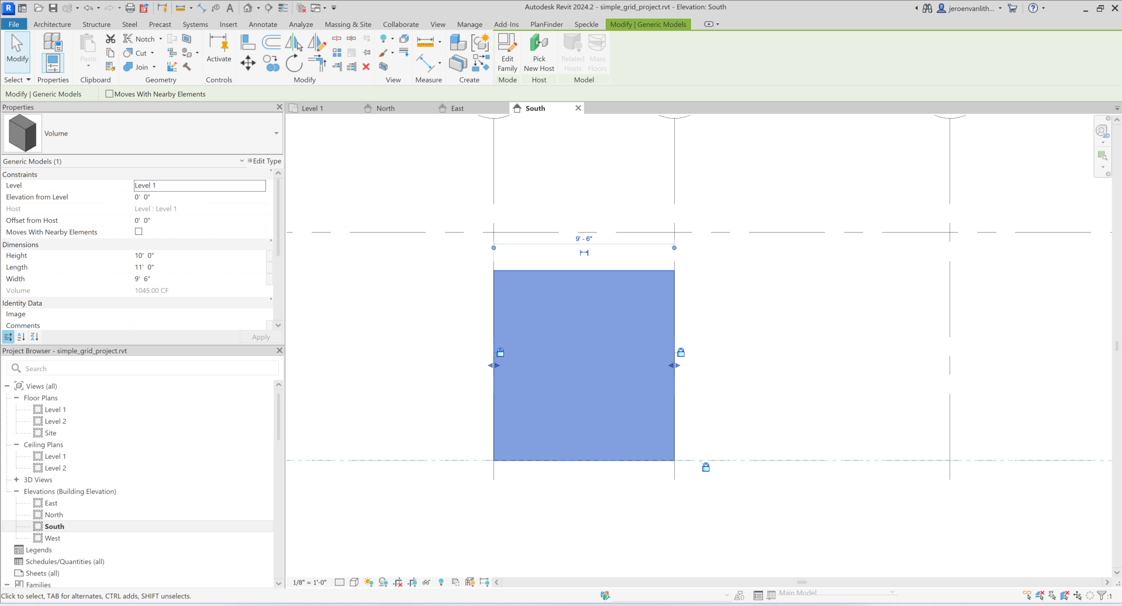Collapse the Floor Plans tree branch
1122x606 pixels.
point(17,398)
